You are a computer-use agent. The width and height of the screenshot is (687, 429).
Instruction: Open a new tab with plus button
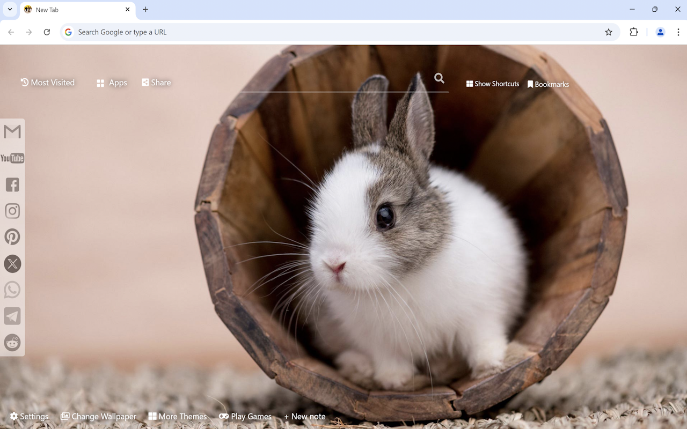click(x=145, y=10)
